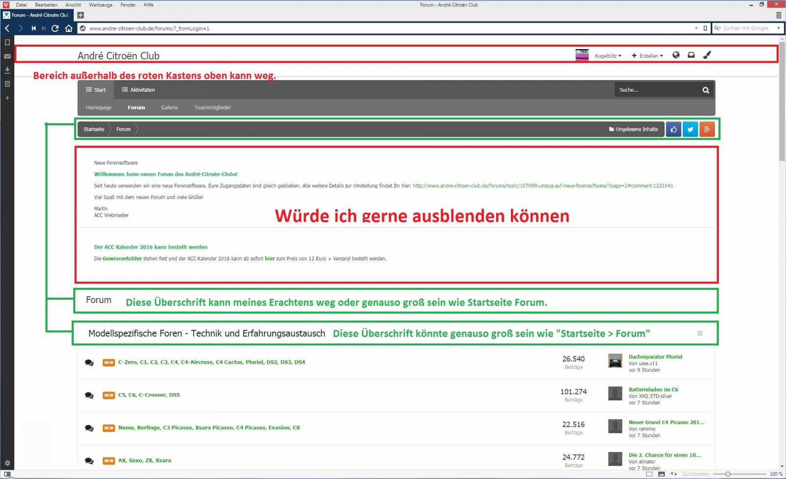Open the Werkzeuge menu
786x479 pixels.
(x=101, y=5)
